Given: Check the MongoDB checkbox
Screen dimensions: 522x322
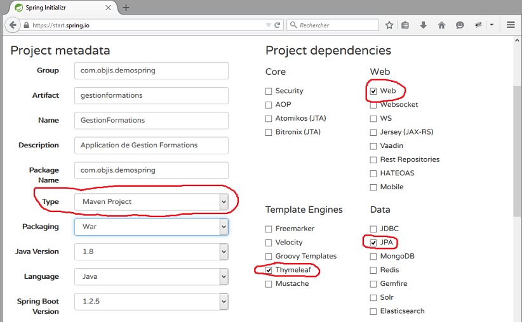Looking at the screenshot, I should coord(373,257).
